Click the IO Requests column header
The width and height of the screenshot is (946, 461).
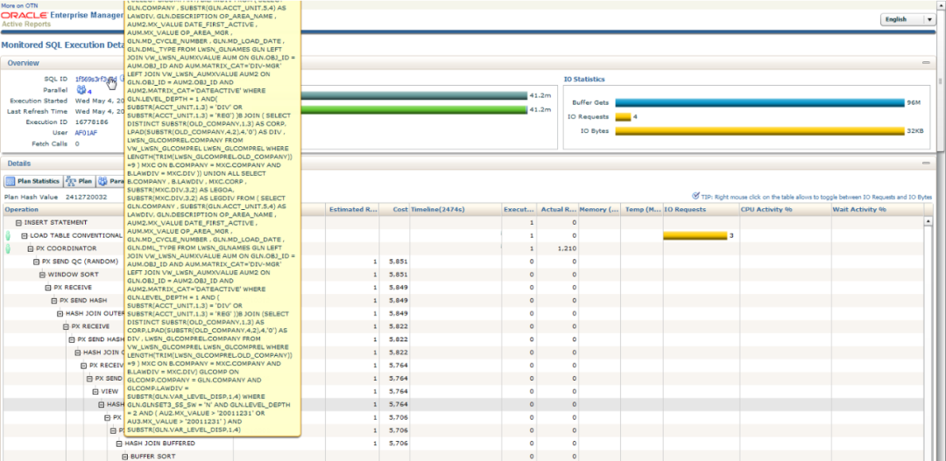(x=685, y=210)
